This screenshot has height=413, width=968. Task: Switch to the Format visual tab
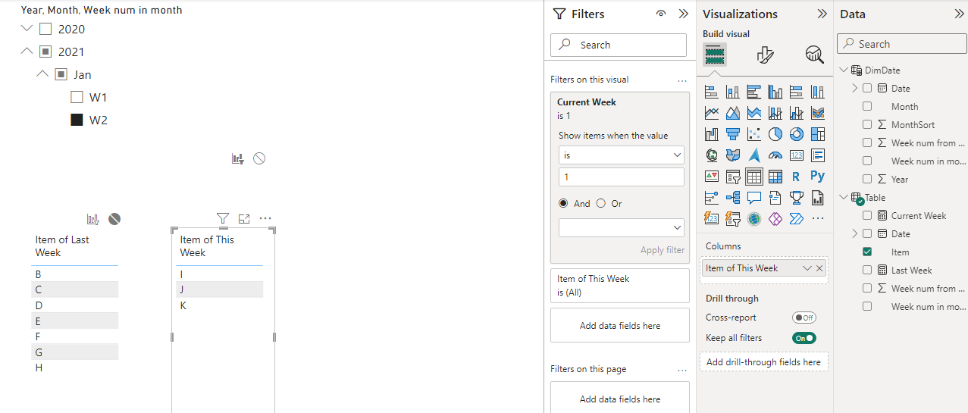(765, 55)
